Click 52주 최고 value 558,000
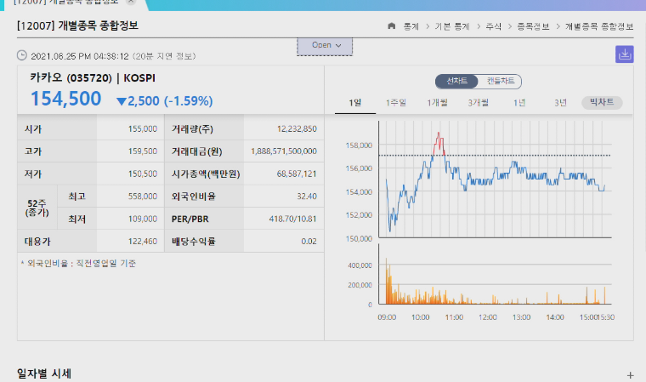This screenshot has width=646, height=382. click(143, 197)
